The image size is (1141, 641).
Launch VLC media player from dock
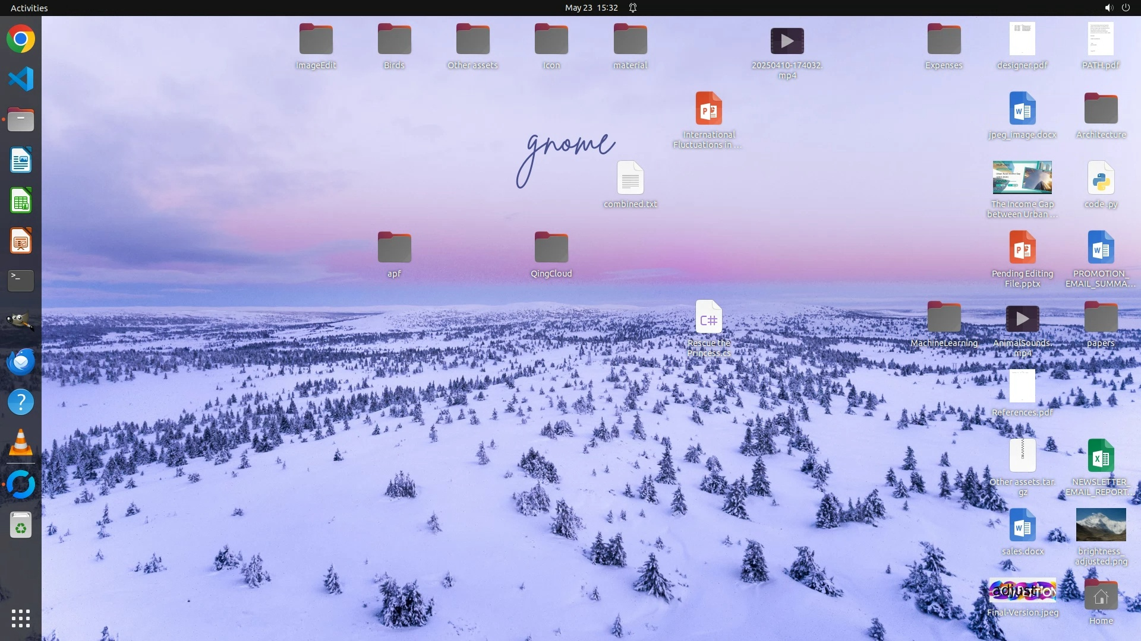coord(21,443)
